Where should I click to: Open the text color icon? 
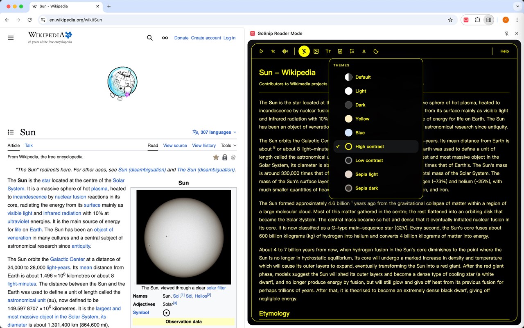[364, 51]
